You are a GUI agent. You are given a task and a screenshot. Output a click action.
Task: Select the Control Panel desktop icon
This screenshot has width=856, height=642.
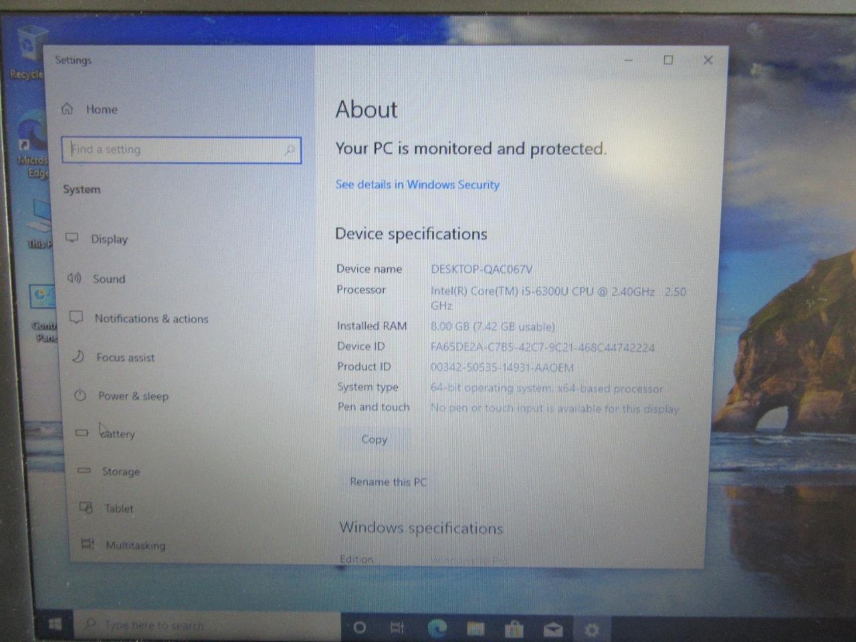pyautogui.click(x=43, y=313)
